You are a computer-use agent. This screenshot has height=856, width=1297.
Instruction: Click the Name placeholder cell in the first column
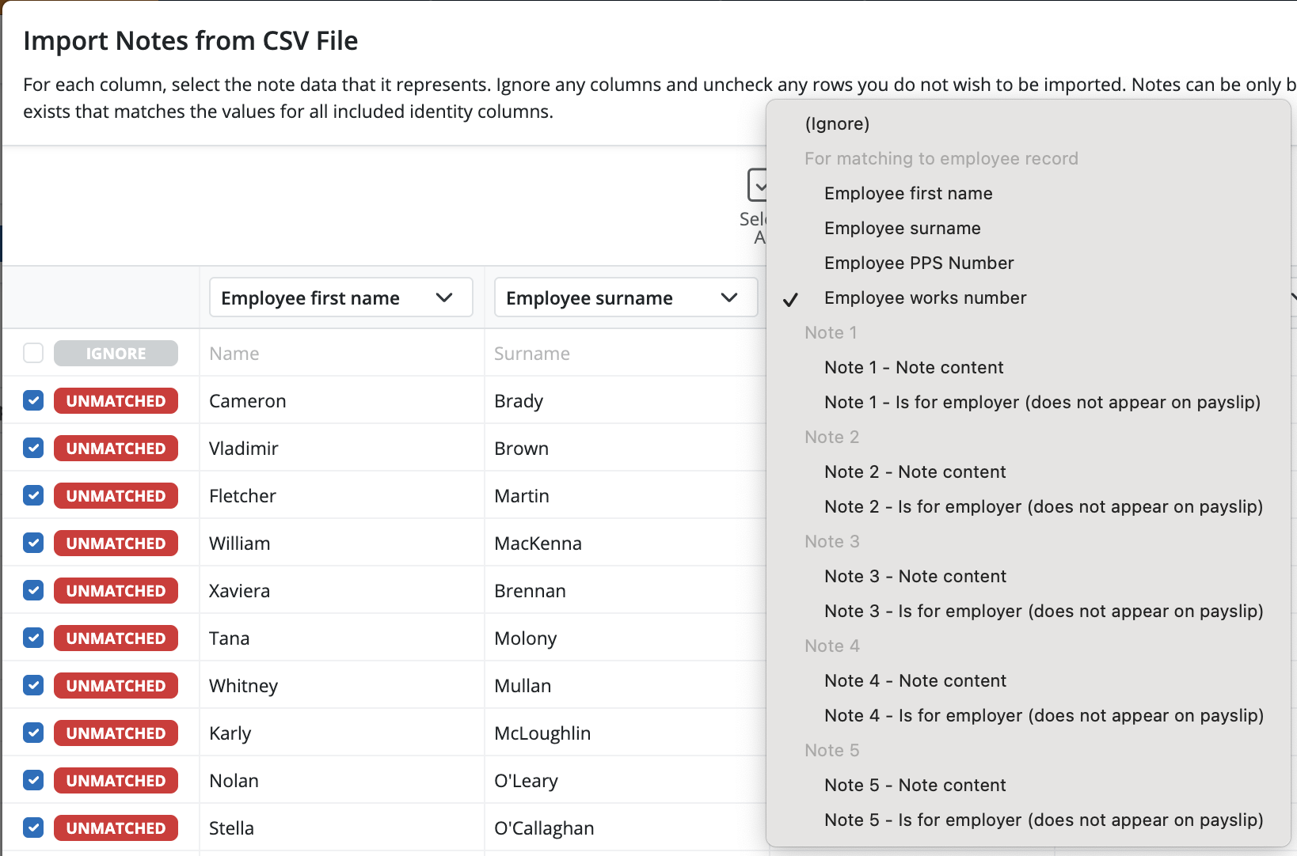coord(234,353)
